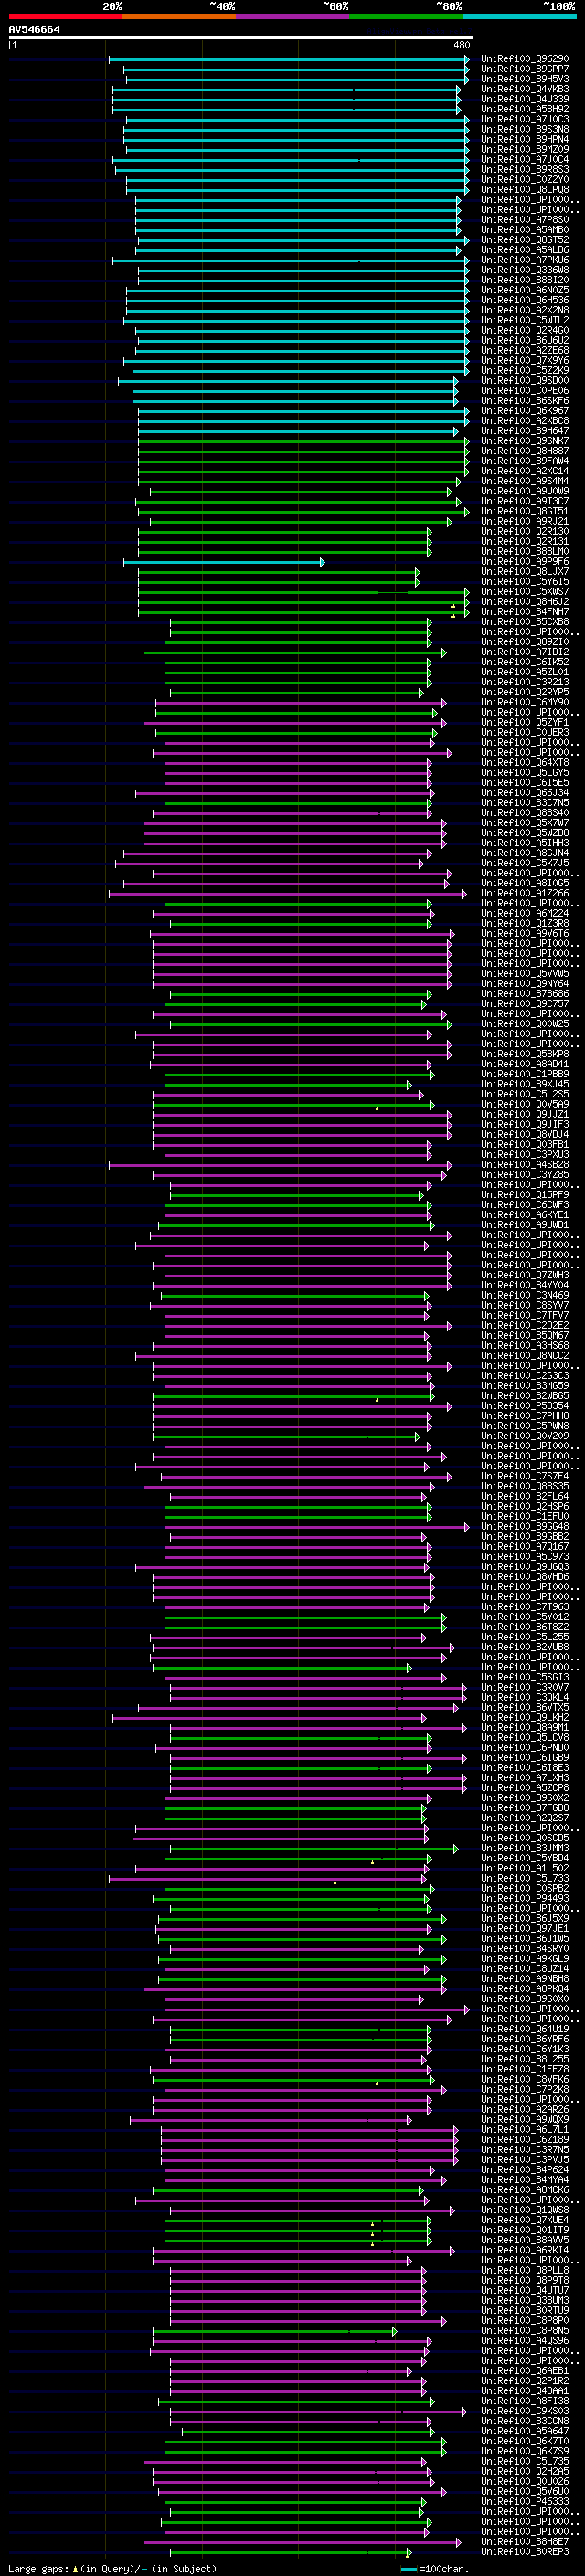The height and width of the screenshot is (2576, 585).
Task: Click label UniRef100_Q7XUE4
Action: 525,2220
